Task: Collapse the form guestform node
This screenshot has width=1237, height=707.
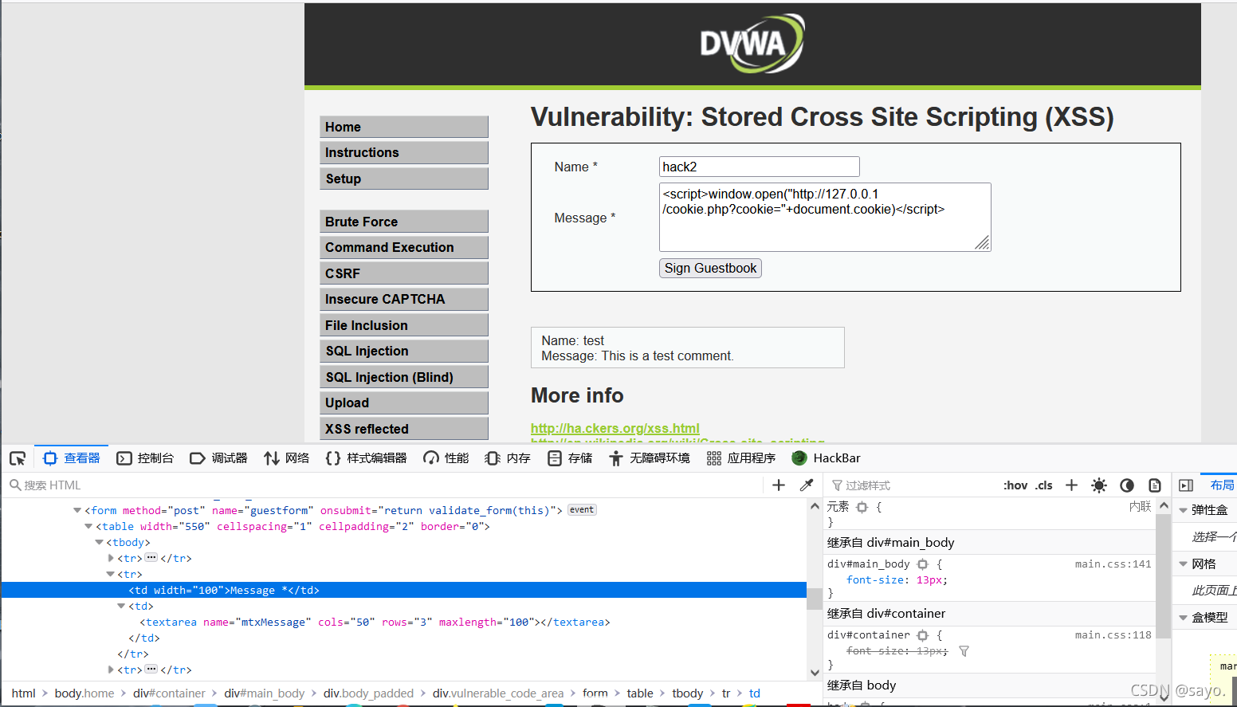Action: click(x=77, y=510)
